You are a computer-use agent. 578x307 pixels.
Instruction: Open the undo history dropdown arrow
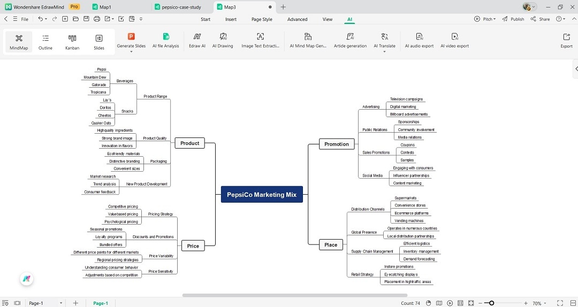[x=46, y=19]
